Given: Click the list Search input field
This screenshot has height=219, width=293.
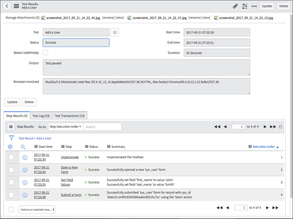Looking at the screenshot, I should click(102, 126).
